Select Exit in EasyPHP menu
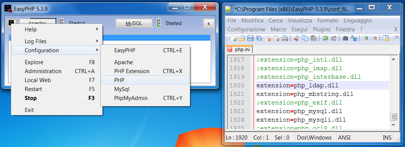 [57, 110]
